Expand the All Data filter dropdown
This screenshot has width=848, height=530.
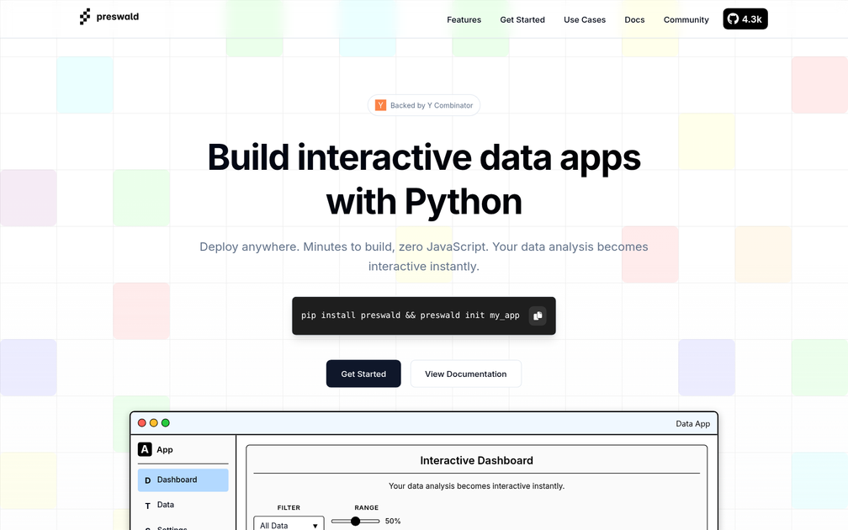click(289, 524)
